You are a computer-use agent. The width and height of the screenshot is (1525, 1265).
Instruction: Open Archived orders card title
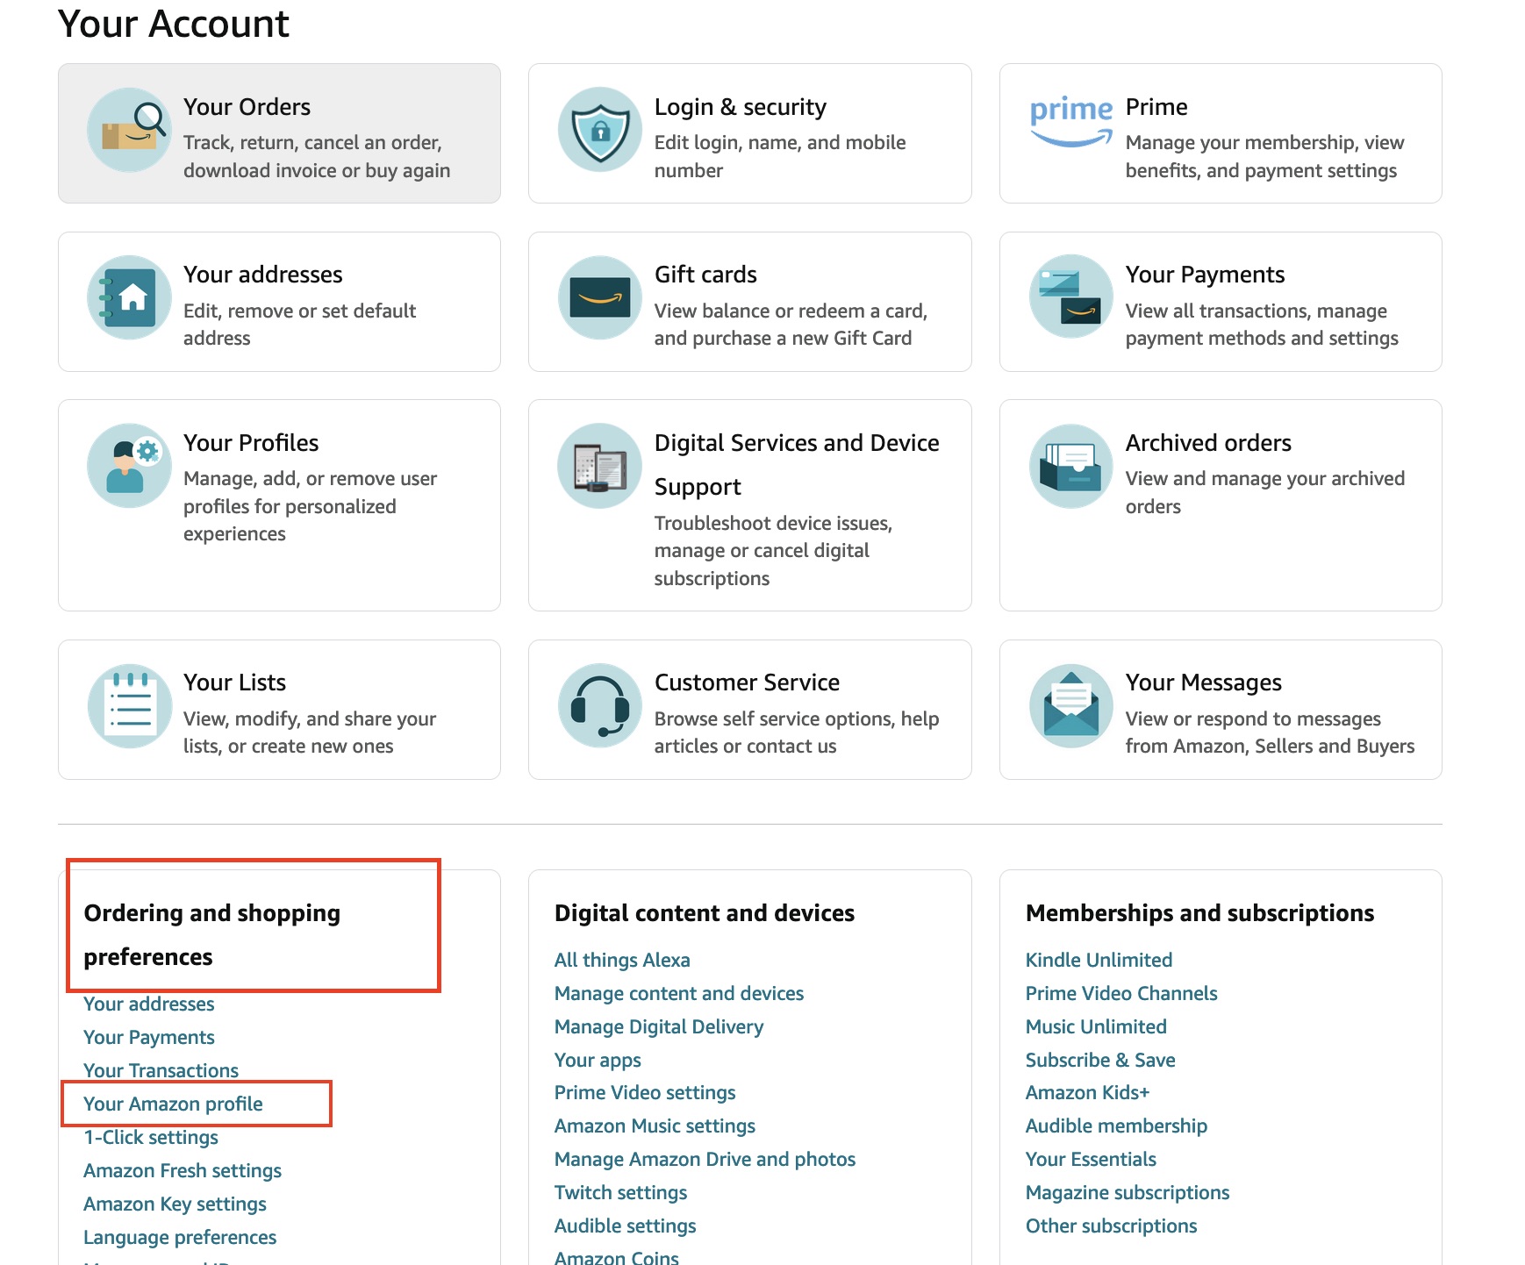(x=1207, y=443)
